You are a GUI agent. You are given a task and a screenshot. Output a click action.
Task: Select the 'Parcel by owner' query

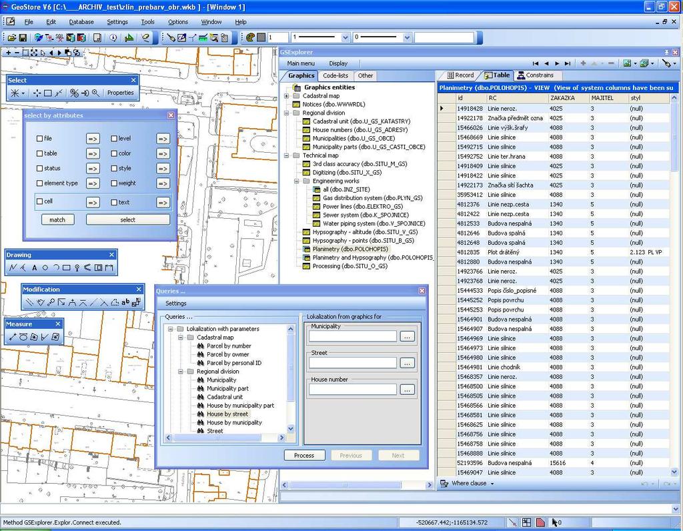228,355
